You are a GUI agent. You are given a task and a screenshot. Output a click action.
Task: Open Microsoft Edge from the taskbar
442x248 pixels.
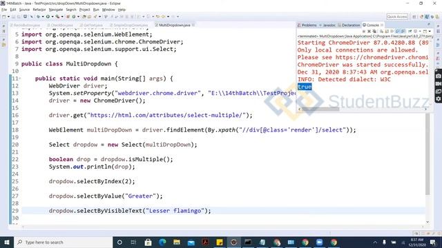click(x=162, y=242)
